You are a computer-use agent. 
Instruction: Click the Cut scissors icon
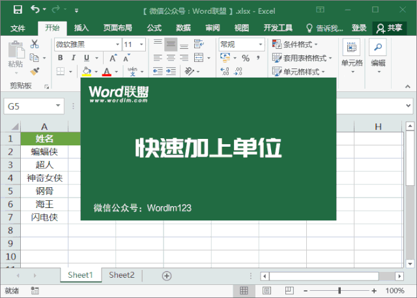point(35,44)
